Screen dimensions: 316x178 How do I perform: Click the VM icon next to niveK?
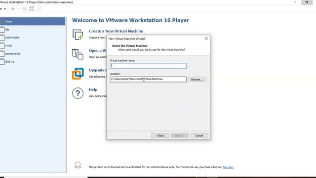2,45
